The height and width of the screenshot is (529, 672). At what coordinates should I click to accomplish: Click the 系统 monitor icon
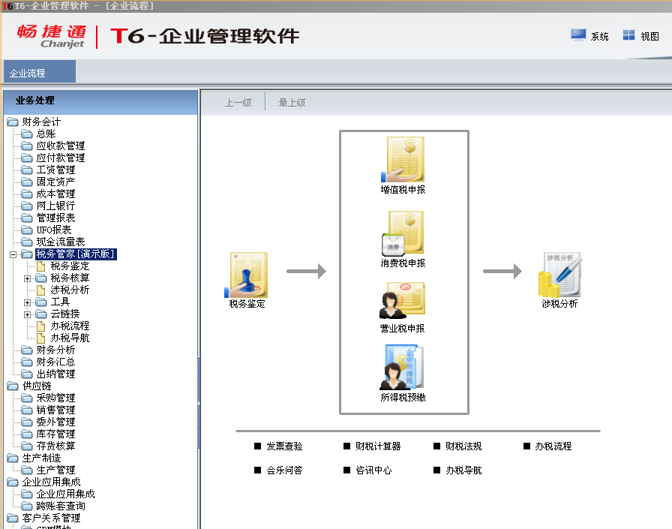click(x=578, y=35)
